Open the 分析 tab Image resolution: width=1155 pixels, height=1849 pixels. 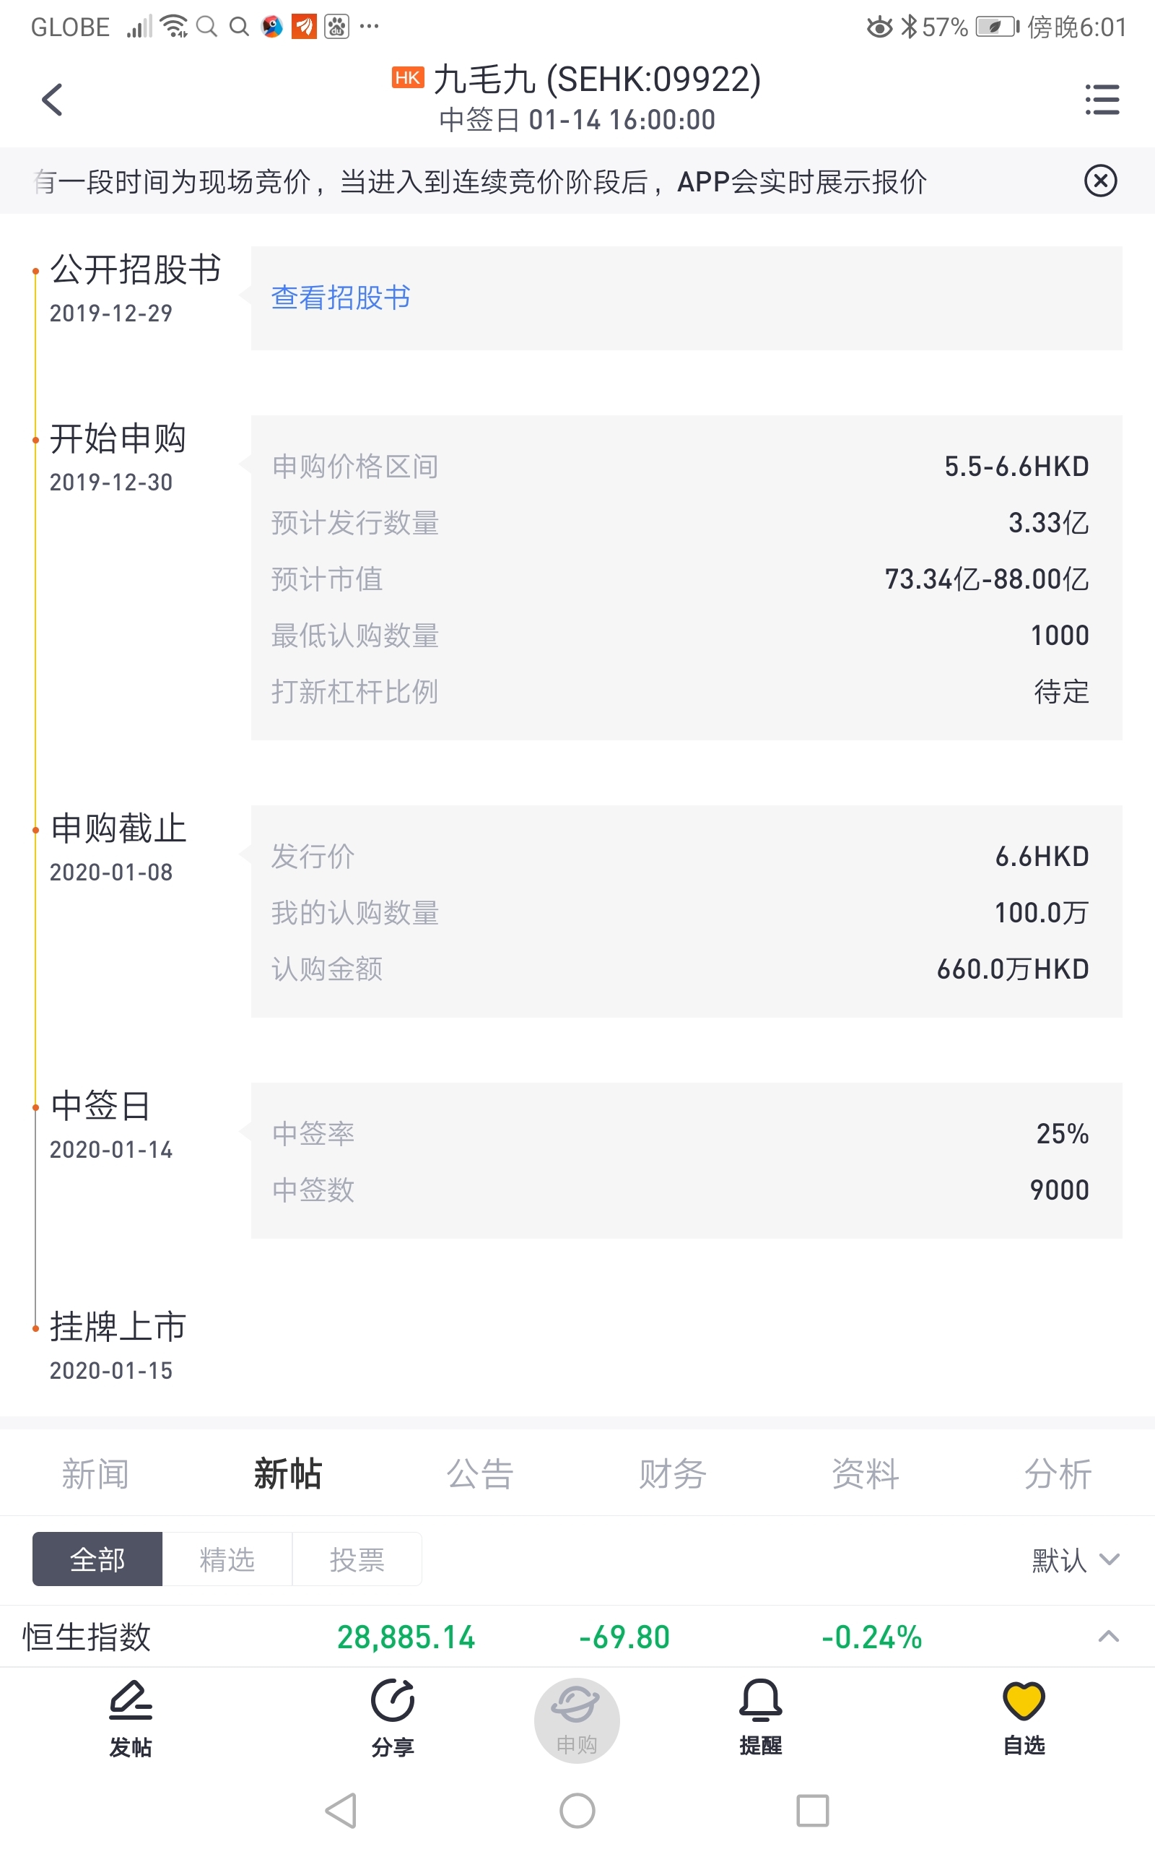click(x=1058, y=1473)
